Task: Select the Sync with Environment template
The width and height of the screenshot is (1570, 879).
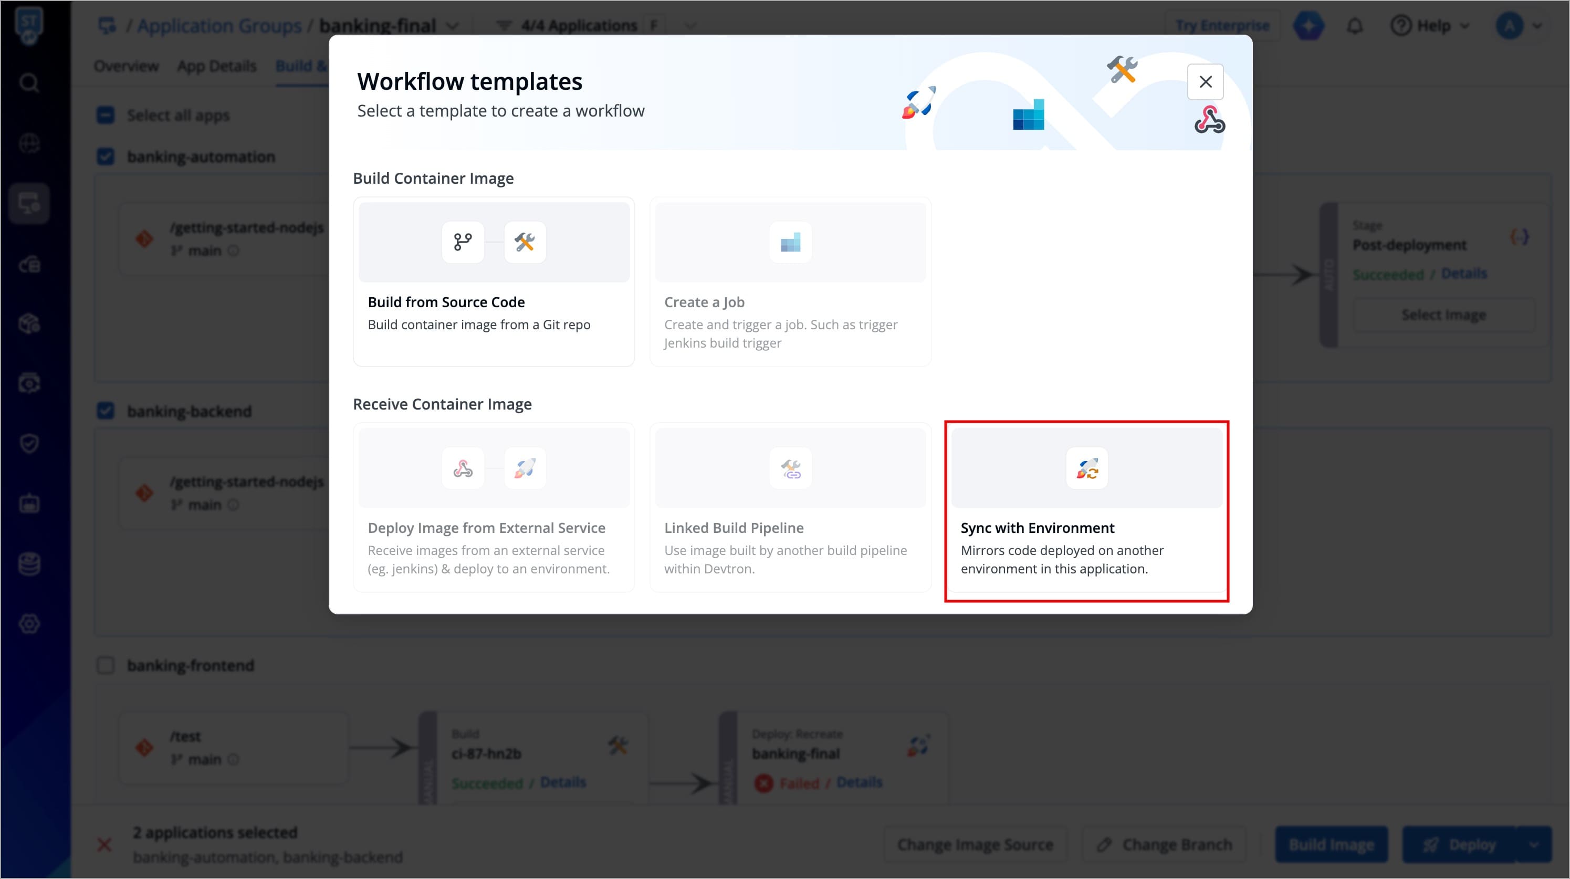Action: tap(1086, 511)
